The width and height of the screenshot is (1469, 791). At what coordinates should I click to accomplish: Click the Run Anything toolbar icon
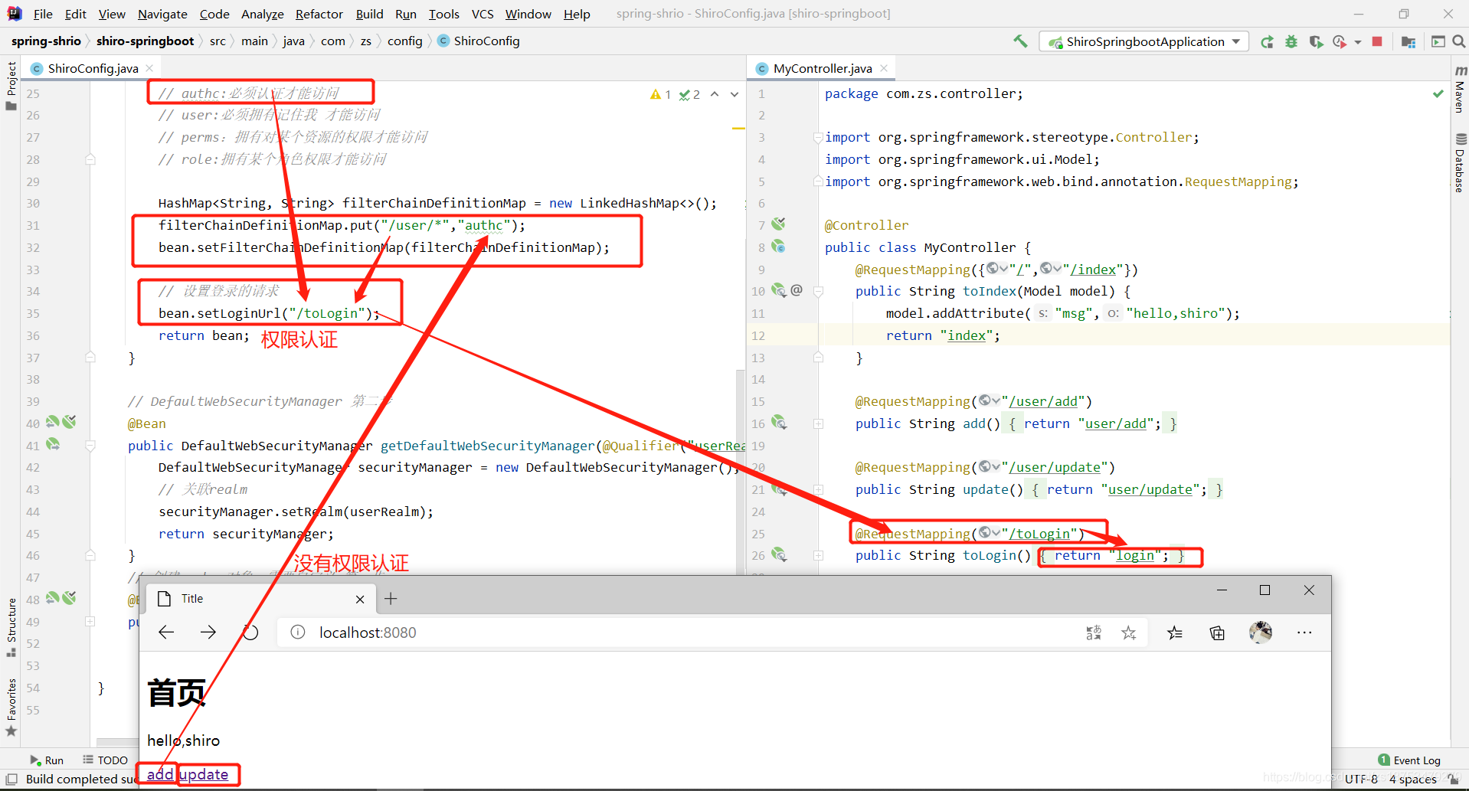pos(1438,41)
